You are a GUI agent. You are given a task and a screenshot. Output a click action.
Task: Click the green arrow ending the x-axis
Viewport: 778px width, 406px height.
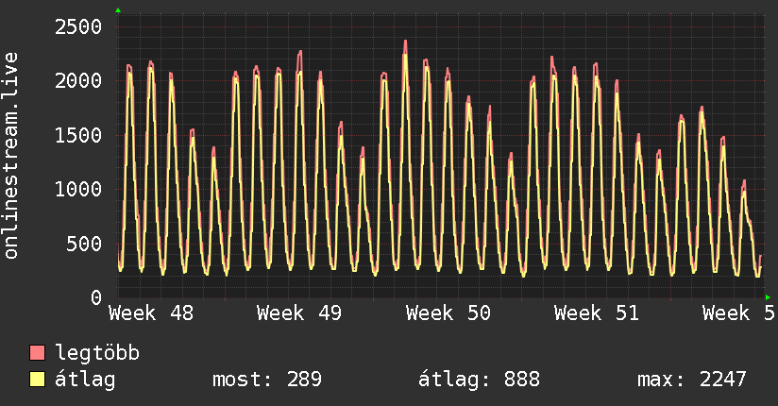pyautogui.click(x=768, y=297)
